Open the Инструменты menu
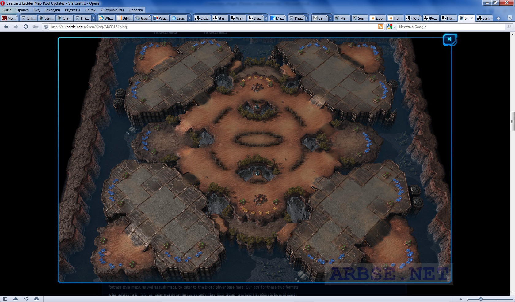 (112, 10)
